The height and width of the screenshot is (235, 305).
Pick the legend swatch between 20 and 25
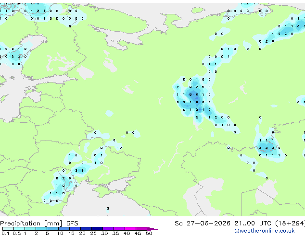(86, 229)
